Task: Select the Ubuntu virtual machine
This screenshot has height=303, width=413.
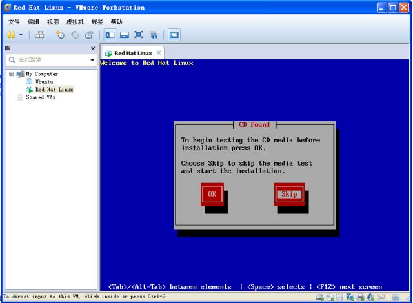Action: 45,82
